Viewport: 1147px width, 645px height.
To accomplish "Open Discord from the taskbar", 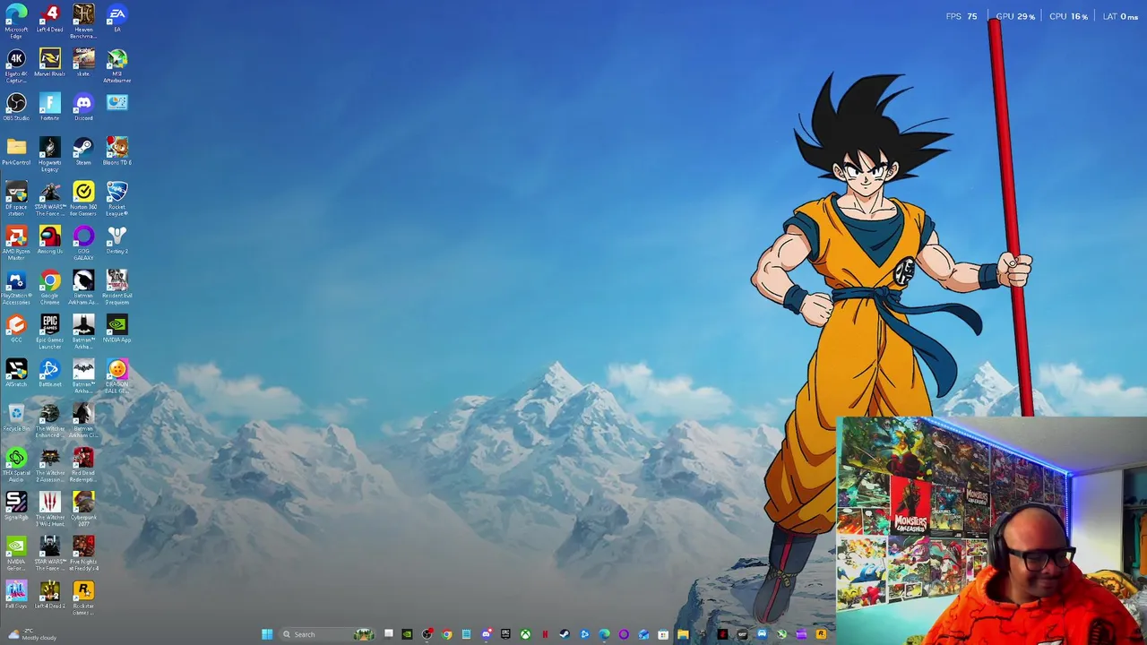I will point(487,634).
